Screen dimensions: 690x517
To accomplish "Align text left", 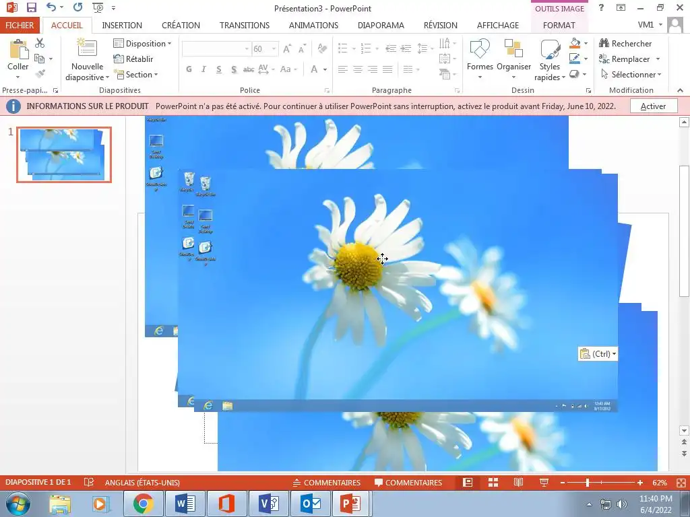I will click(x=343, y=69).
